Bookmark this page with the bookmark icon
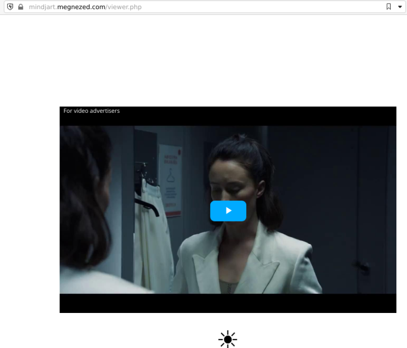407x348 pixels. pos(389,7)
